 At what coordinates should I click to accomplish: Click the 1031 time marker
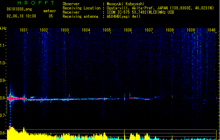(x=23, y=30)
